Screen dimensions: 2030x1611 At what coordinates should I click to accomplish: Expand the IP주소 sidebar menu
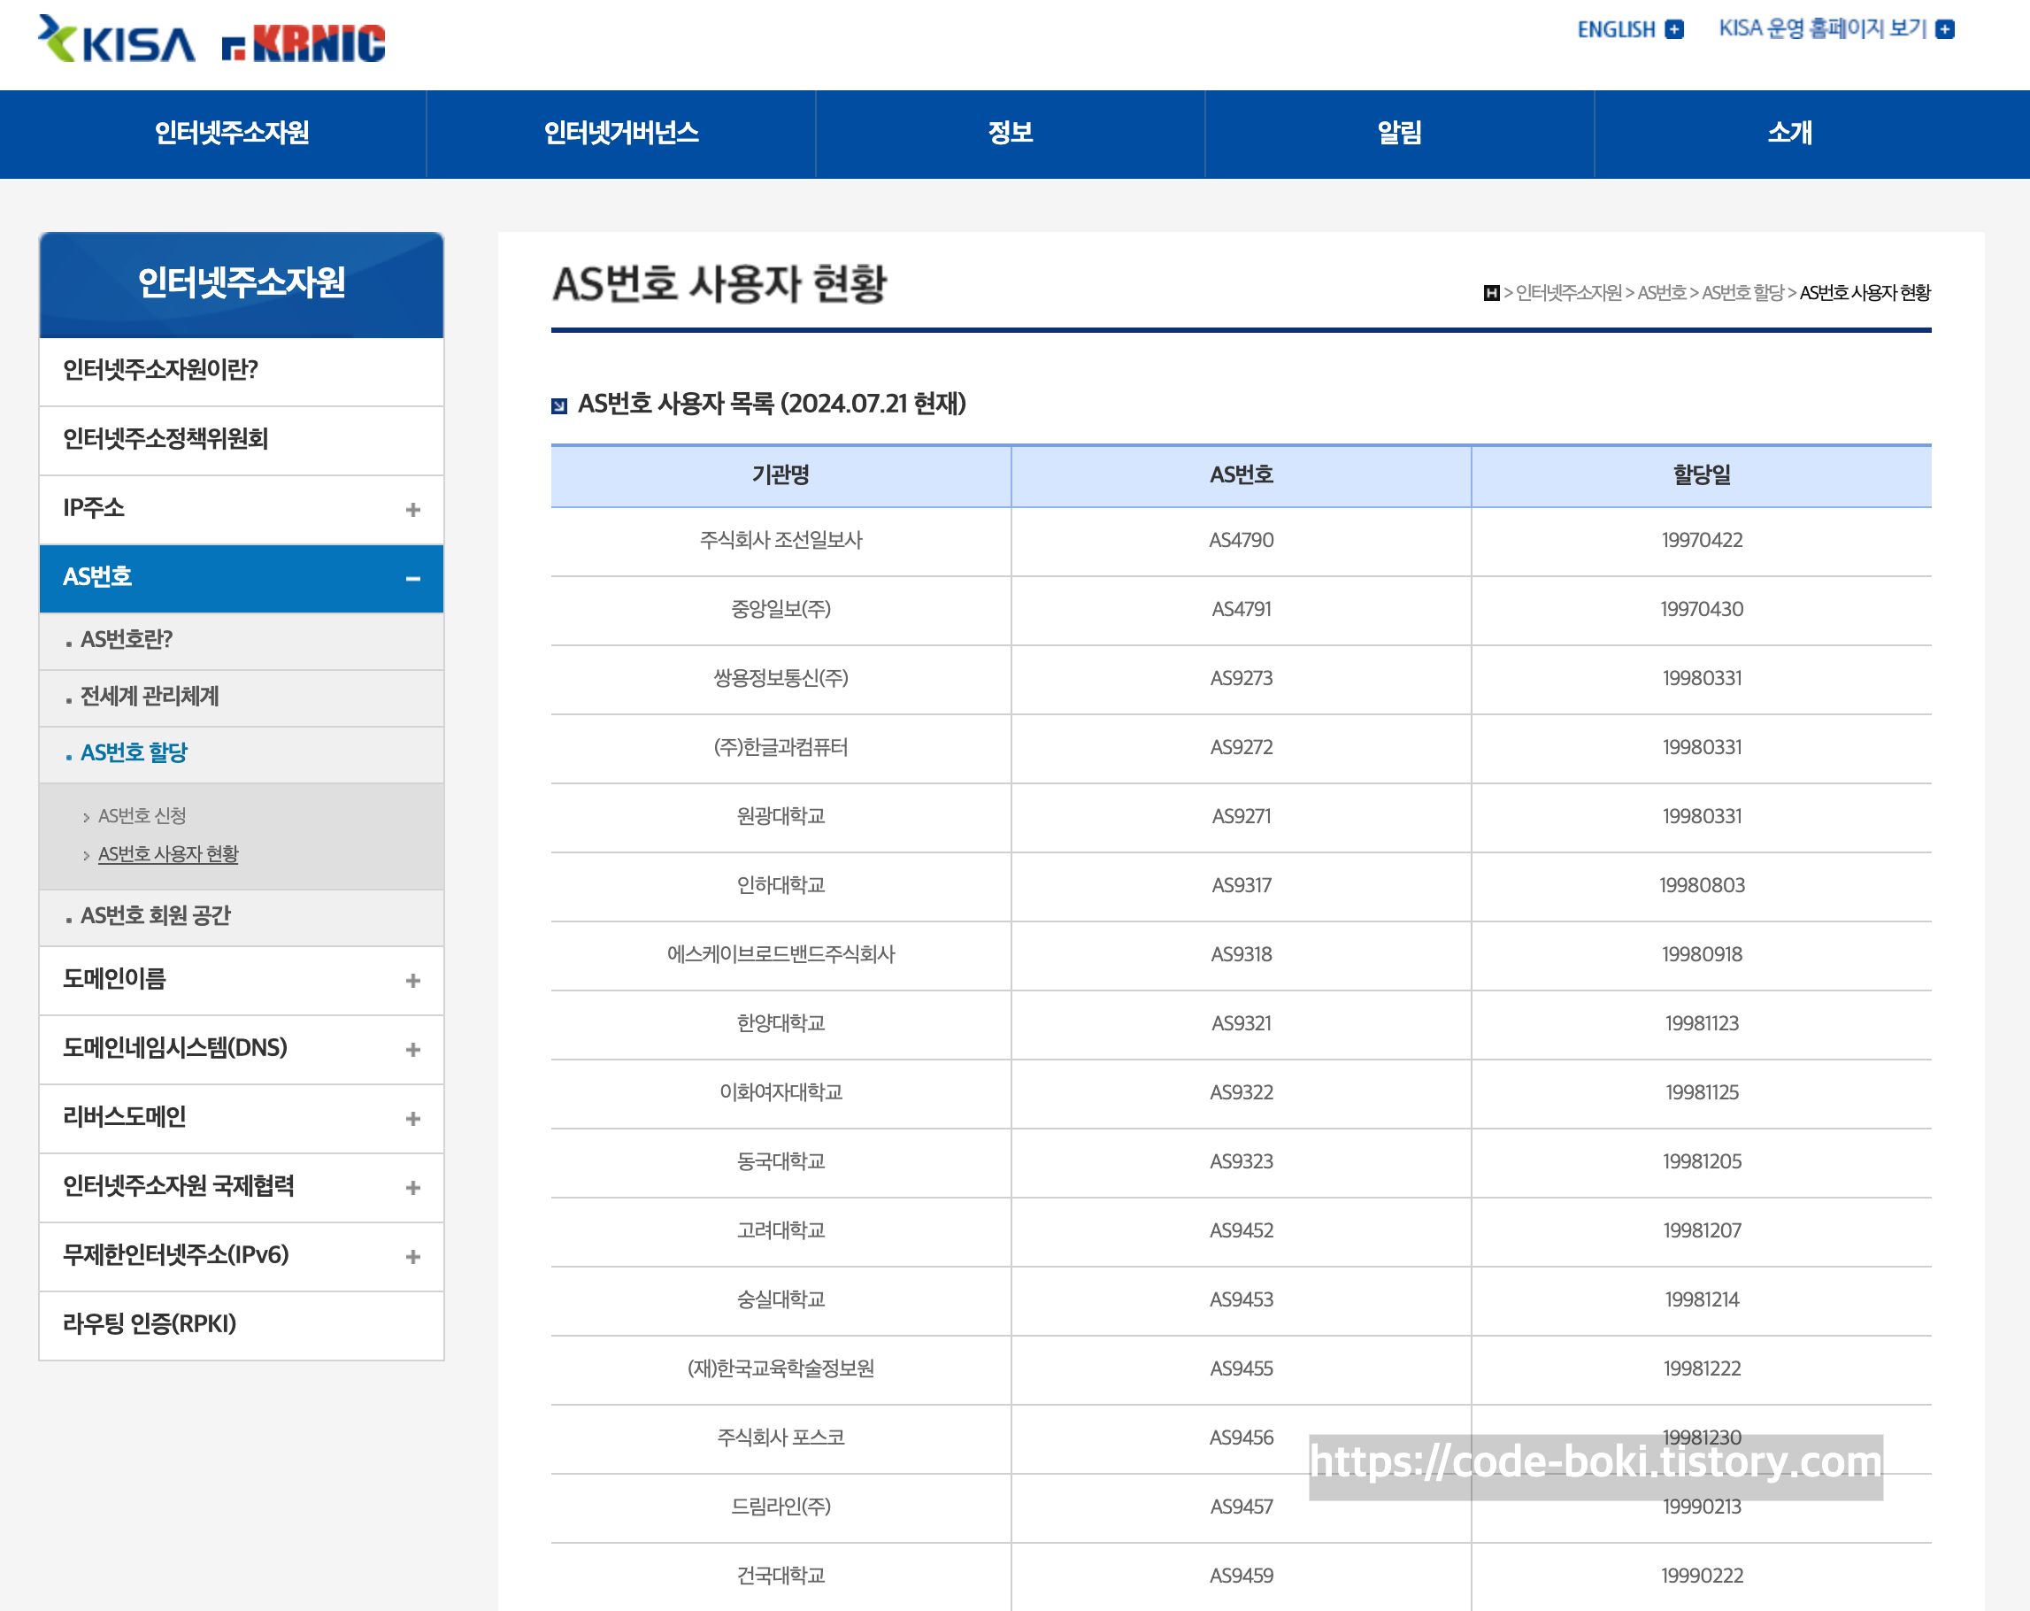[x=412, y=509]
